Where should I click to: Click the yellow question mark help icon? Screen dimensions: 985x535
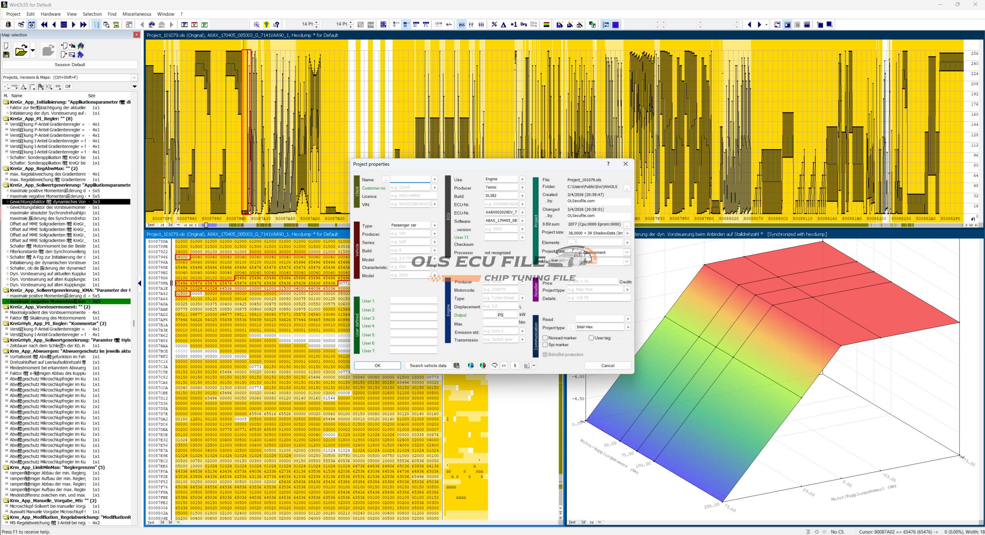(266, 25)
